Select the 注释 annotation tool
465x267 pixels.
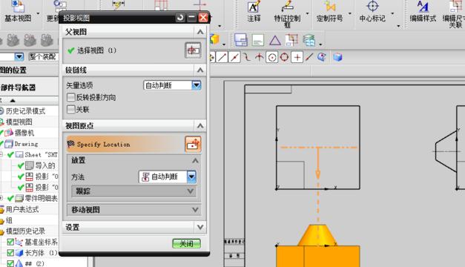click(x=254, y=11)
